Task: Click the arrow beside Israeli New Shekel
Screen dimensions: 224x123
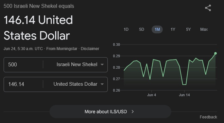Action: point(102,65)
